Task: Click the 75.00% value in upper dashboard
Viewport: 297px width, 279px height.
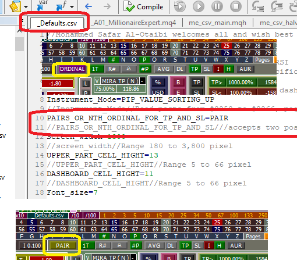Action: (105, 89)
